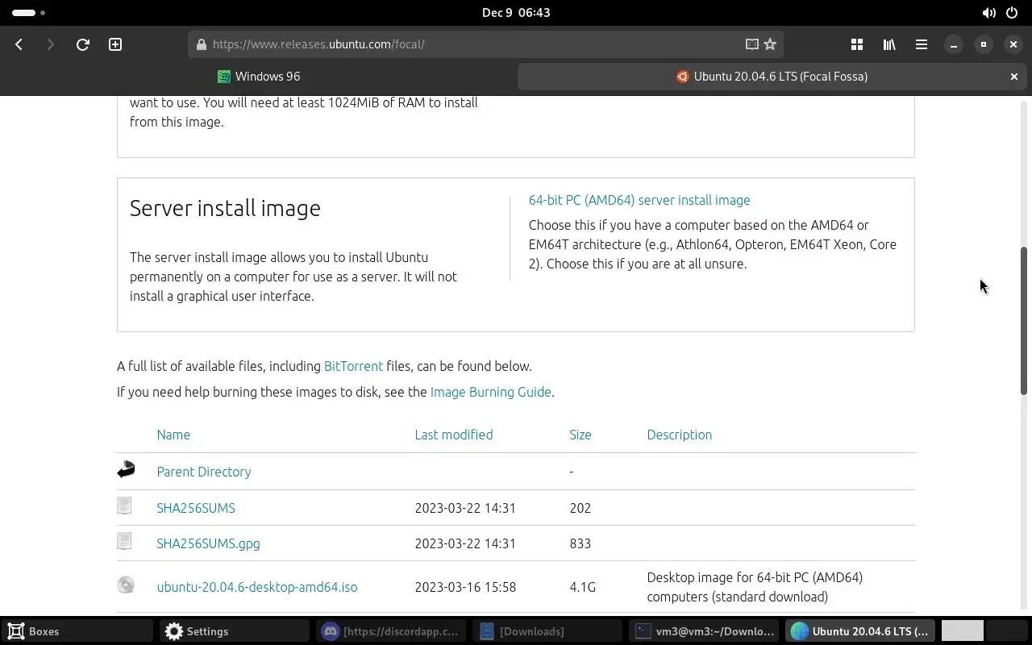The height and width of the screenshot is (645, 1032).
Task: Click the lock icon in the address bar
Action: tap(202, 44)
